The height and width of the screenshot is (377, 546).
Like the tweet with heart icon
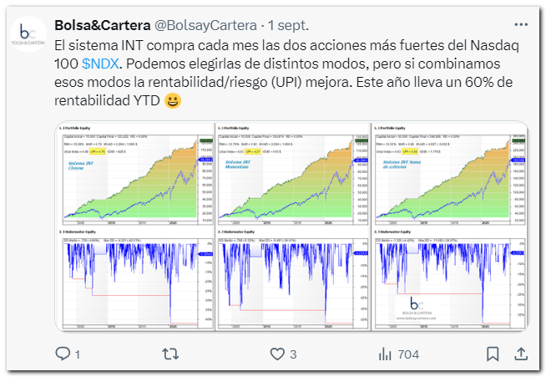coord(277,354)
